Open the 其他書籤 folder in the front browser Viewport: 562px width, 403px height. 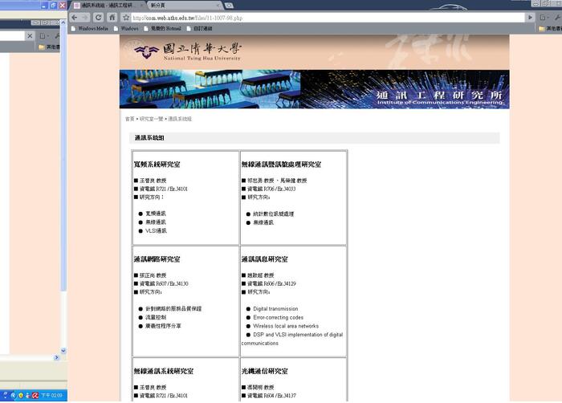(x=550, y=28)
